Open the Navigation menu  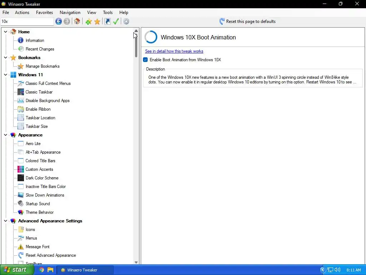pyautogui.click(x=70, y=13)
